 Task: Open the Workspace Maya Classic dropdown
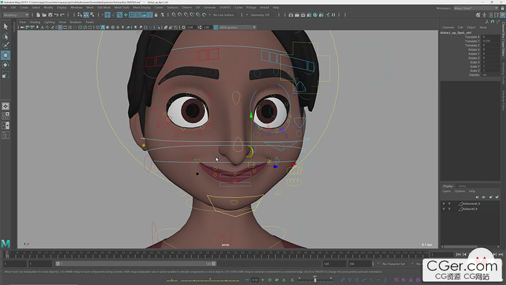pos(476,8)
